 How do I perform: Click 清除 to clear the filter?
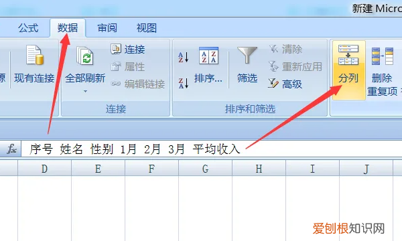point(285,49)
